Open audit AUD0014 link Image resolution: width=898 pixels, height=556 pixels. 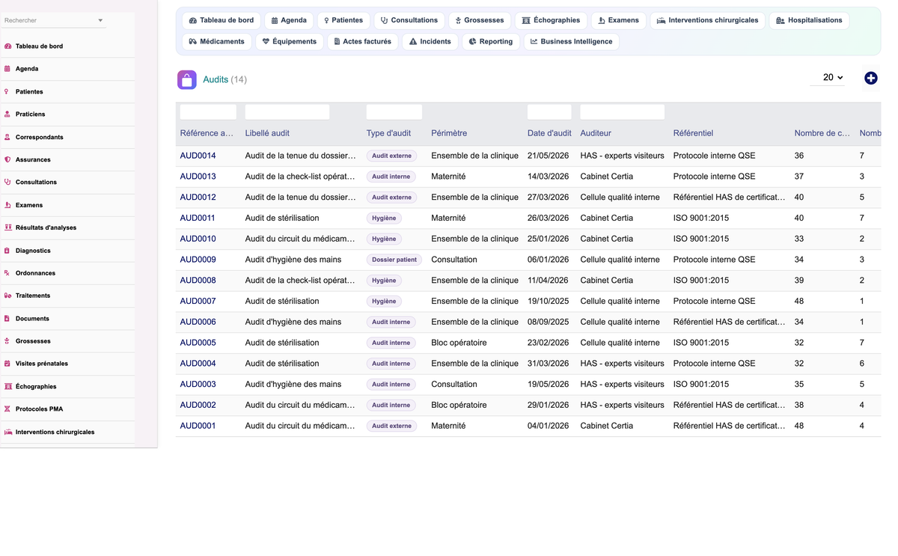point(198,156)
